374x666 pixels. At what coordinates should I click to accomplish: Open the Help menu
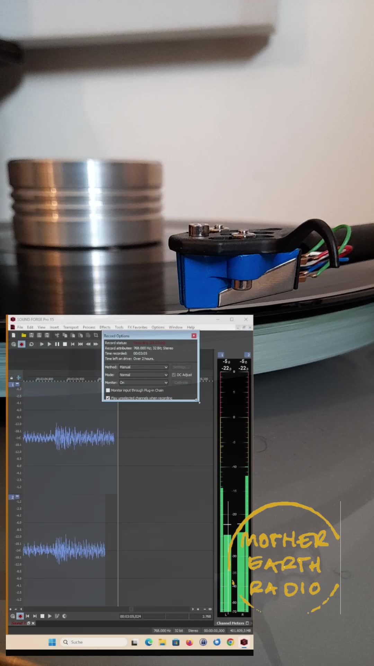pos(191,327)
